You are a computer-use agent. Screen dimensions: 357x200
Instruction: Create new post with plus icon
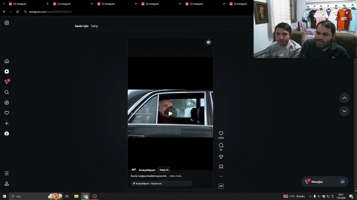[7, 123]
